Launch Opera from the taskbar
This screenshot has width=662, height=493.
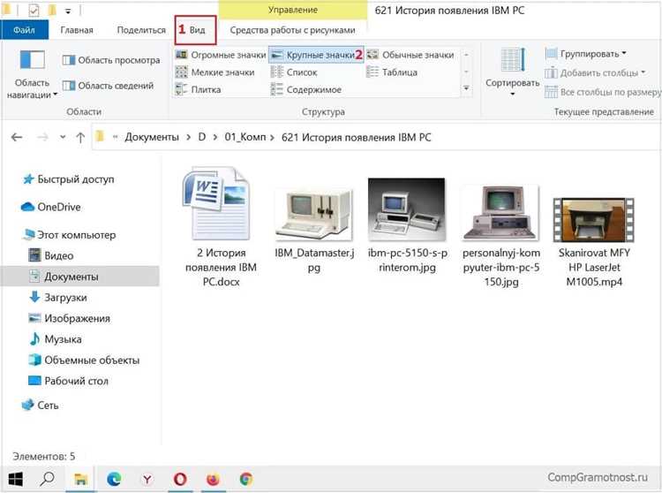click(180, 479)
